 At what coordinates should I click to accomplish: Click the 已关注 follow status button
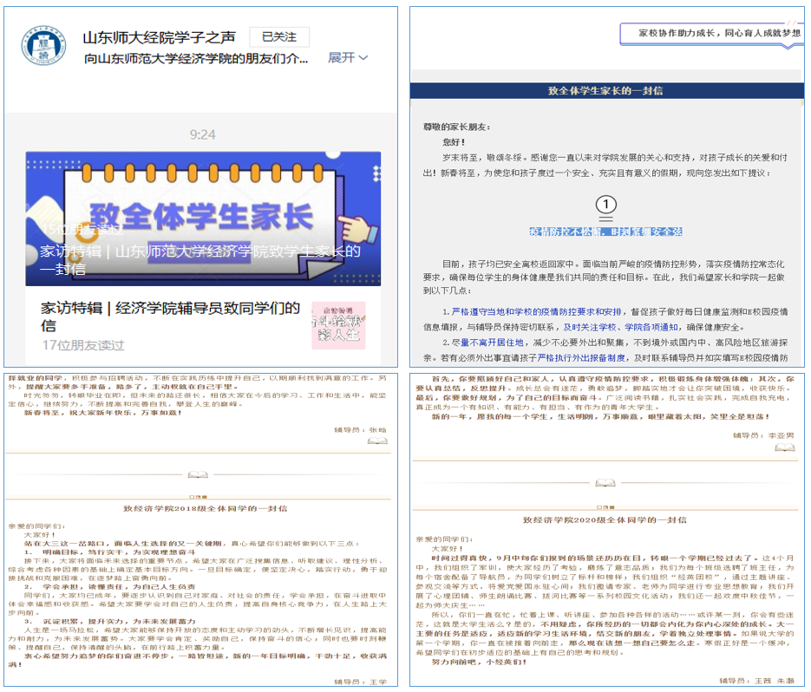tap(279, 37)
